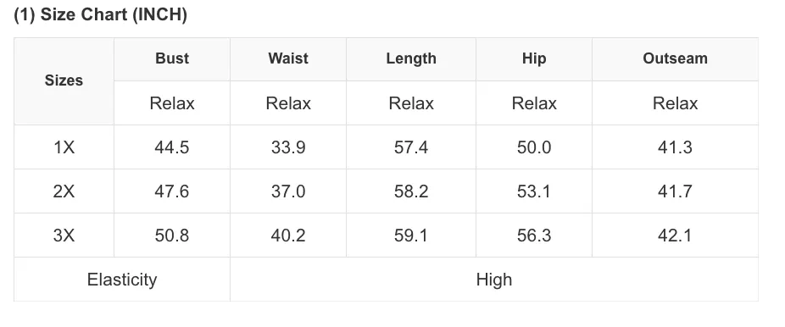Click the 37.0 waist value for 2X
The image size is (785, 327).
pyautogui.click(x=288, y=191)
